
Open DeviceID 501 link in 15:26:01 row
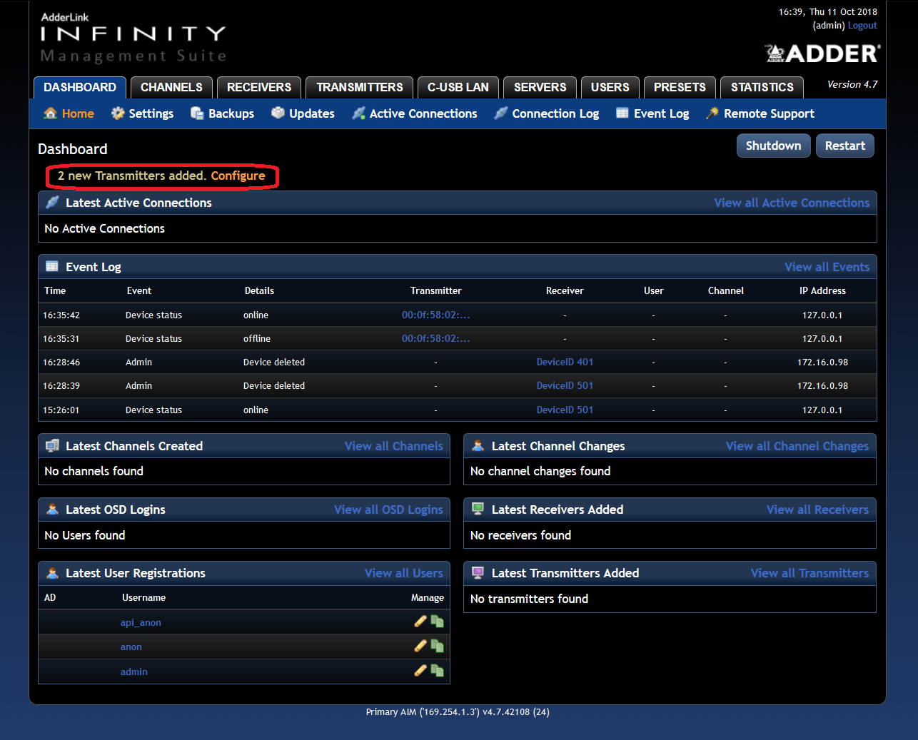565,410
